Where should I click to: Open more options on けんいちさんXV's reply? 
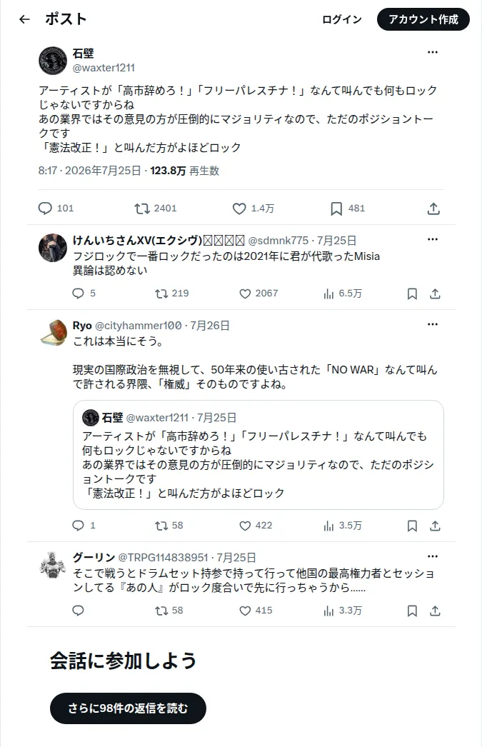(x=433, y=239)
